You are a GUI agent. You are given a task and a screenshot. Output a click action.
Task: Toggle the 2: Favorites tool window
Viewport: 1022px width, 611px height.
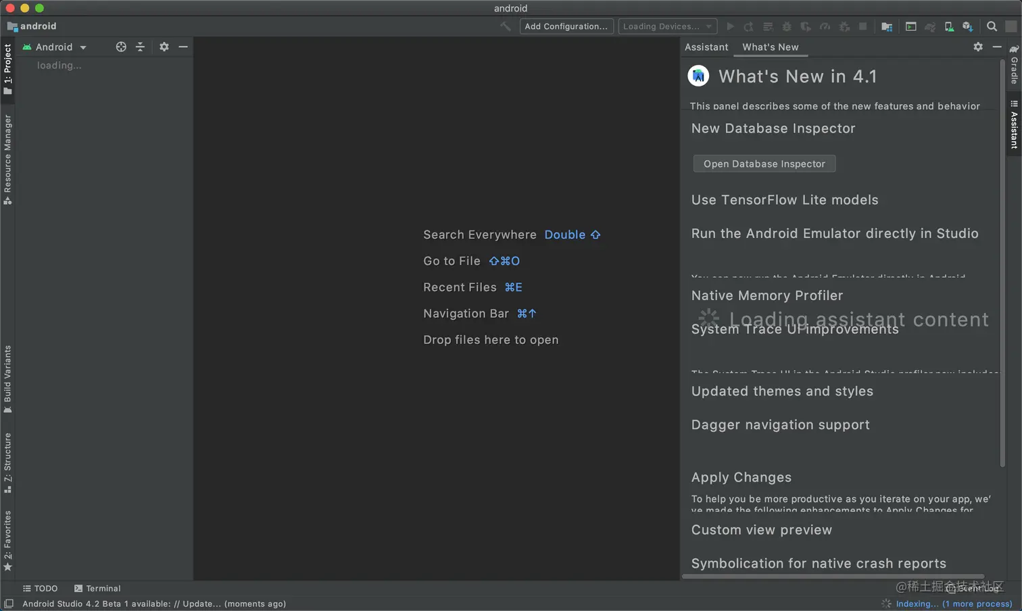(x=7, y=540)
